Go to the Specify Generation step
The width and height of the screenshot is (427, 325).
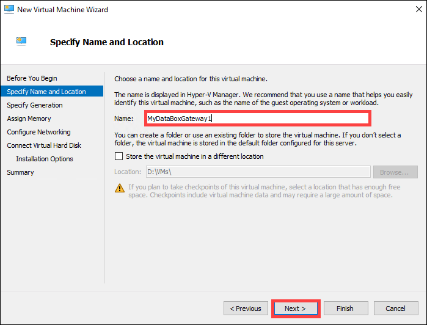(x=35, y=105)
